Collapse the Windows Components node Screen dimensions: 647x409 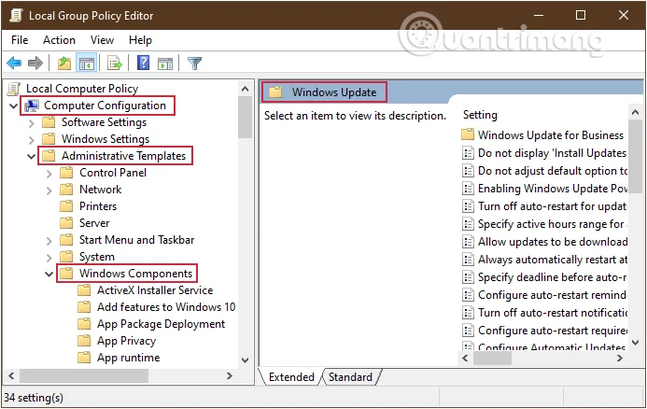[x=49, y=274]
